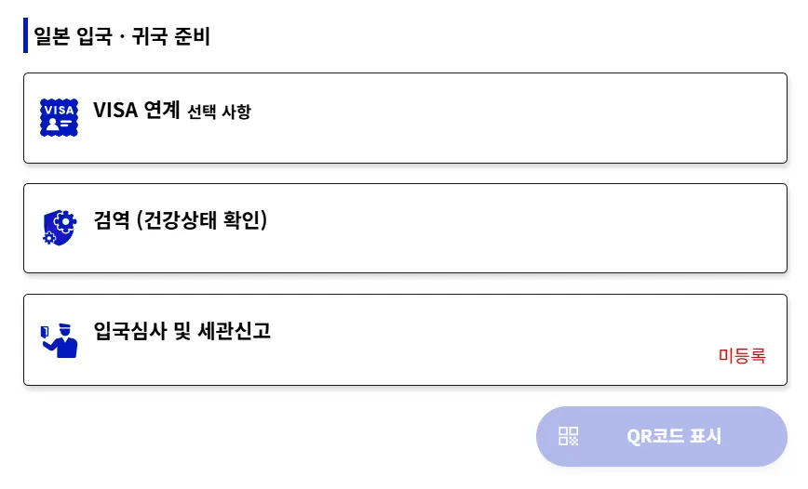Click the 선택 사항 label
Viewport: 808px width, 489px height.
pyautogui.click(x=219, y=112)
